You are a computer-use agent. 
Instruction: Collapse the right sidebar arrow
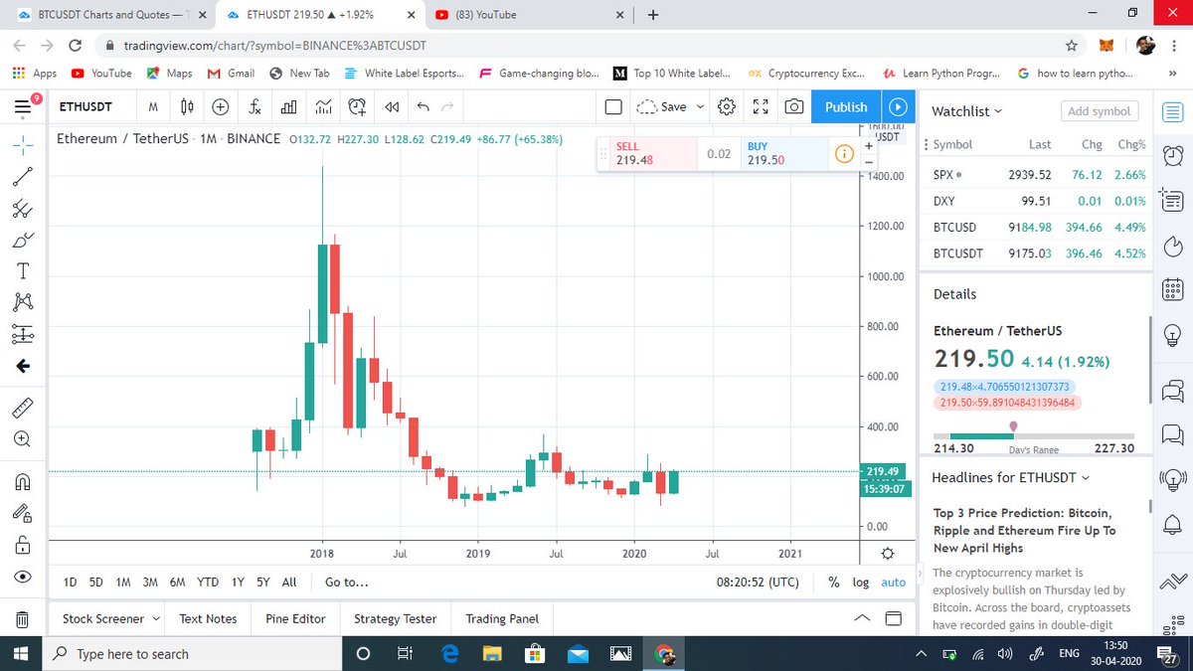[x=919, y=575]
